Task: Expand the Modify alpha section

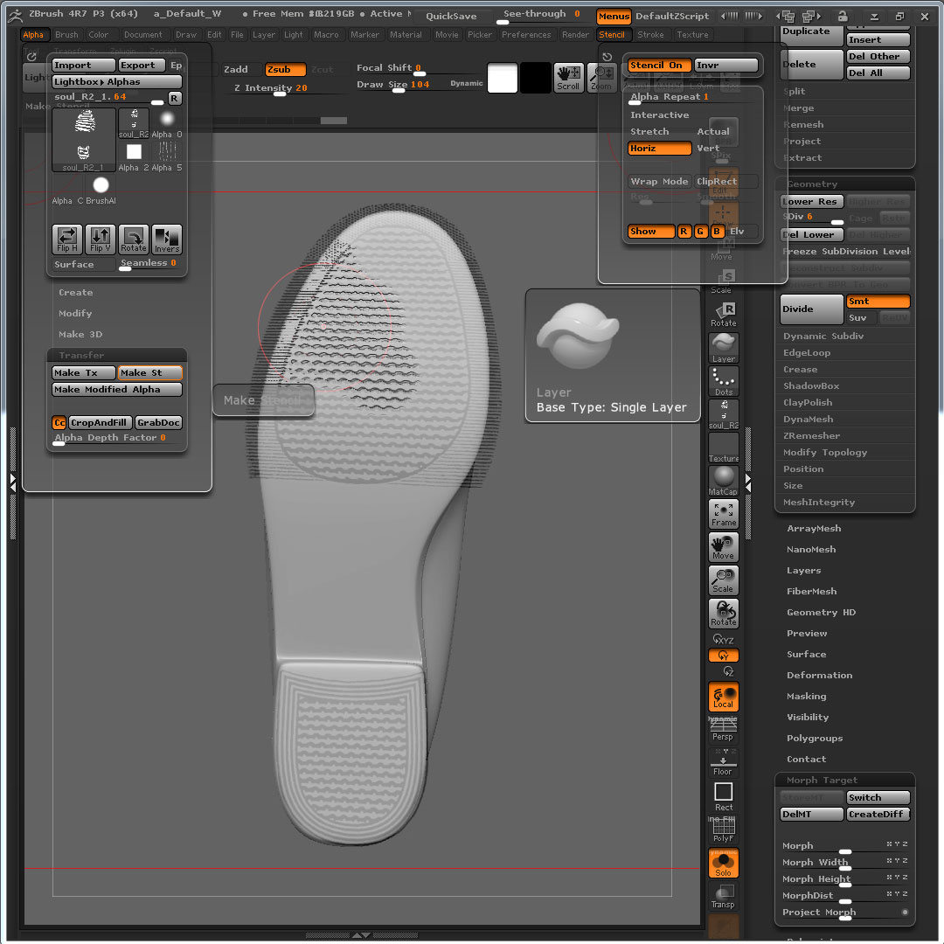Action: pos(75,314)
